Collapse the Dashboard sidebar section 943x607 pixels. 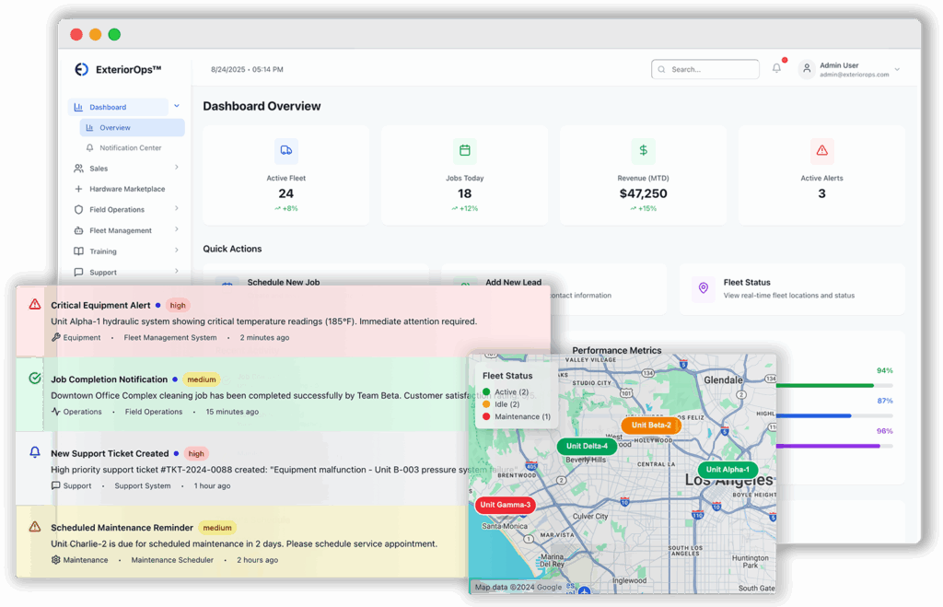tap(176, 107)
